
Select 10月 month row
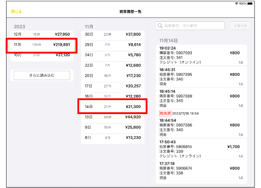pyautogui.click(x=42, y=55)
